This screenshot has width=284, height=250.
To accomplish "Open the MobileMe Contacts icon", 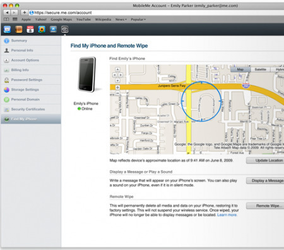I will click(19, 29).
